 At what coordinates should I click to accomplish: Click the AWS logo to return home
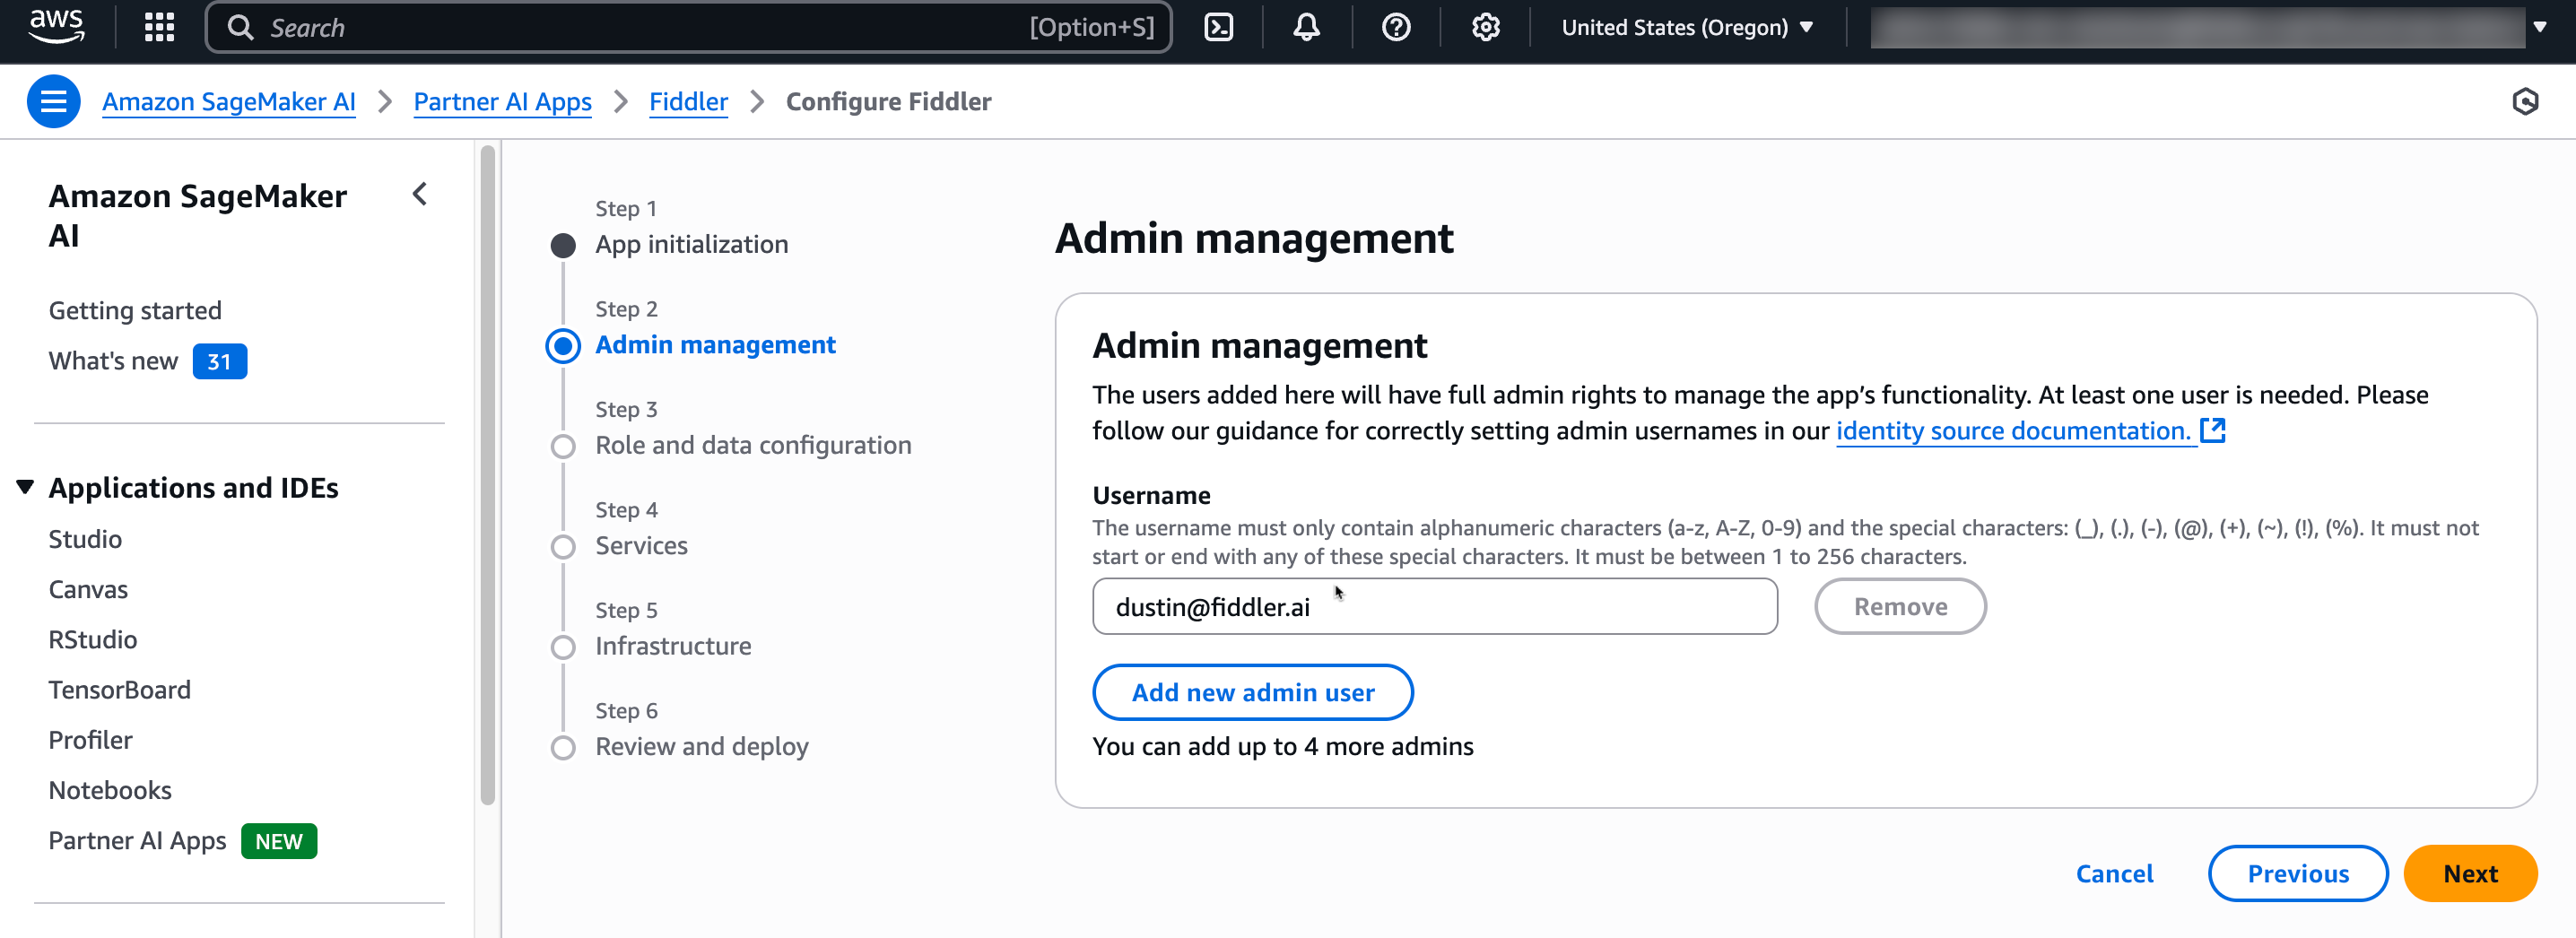click(x=55, y=27)
